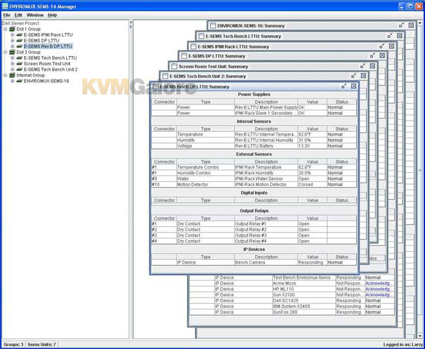
Task: Expand the ENVIROMUX-SEMS-16 tree node
Action: point(12,81)
